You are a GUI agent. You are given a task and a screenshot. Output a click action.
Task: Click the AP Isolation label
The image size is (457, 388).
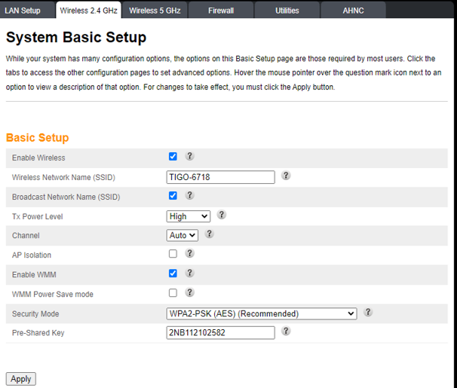click(32, 255)
